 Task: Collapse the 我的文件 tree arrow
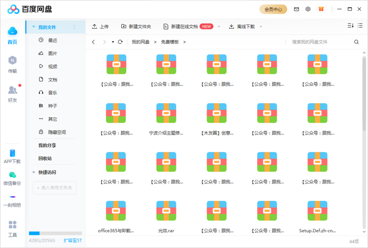click(33, 27)
